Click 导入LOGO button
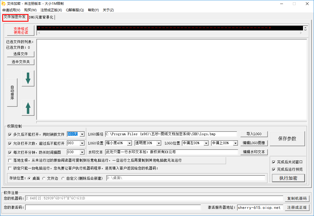This screenshot has width=314, height=216. [x=254, y=134]
